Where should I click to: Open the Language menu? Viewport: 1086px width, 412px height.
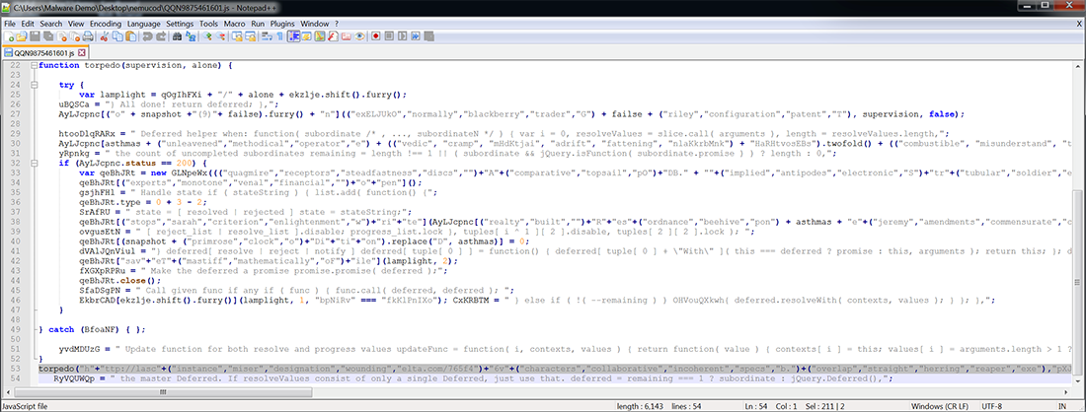(x=144, y=24)
